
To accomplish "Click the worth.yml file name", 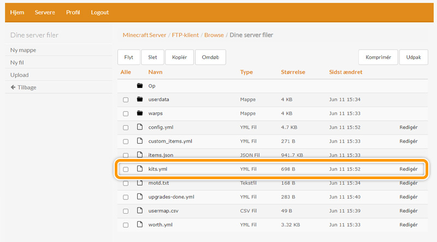I will pos(160,225).
